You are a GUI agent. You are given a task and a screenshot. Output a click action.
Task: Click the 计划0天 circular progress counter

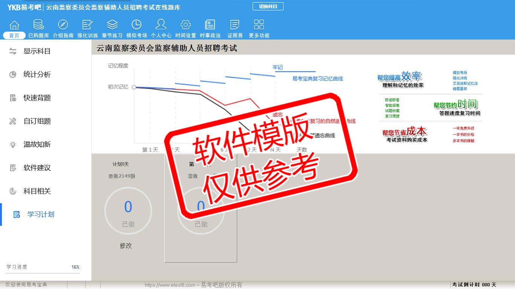(128, 211)
